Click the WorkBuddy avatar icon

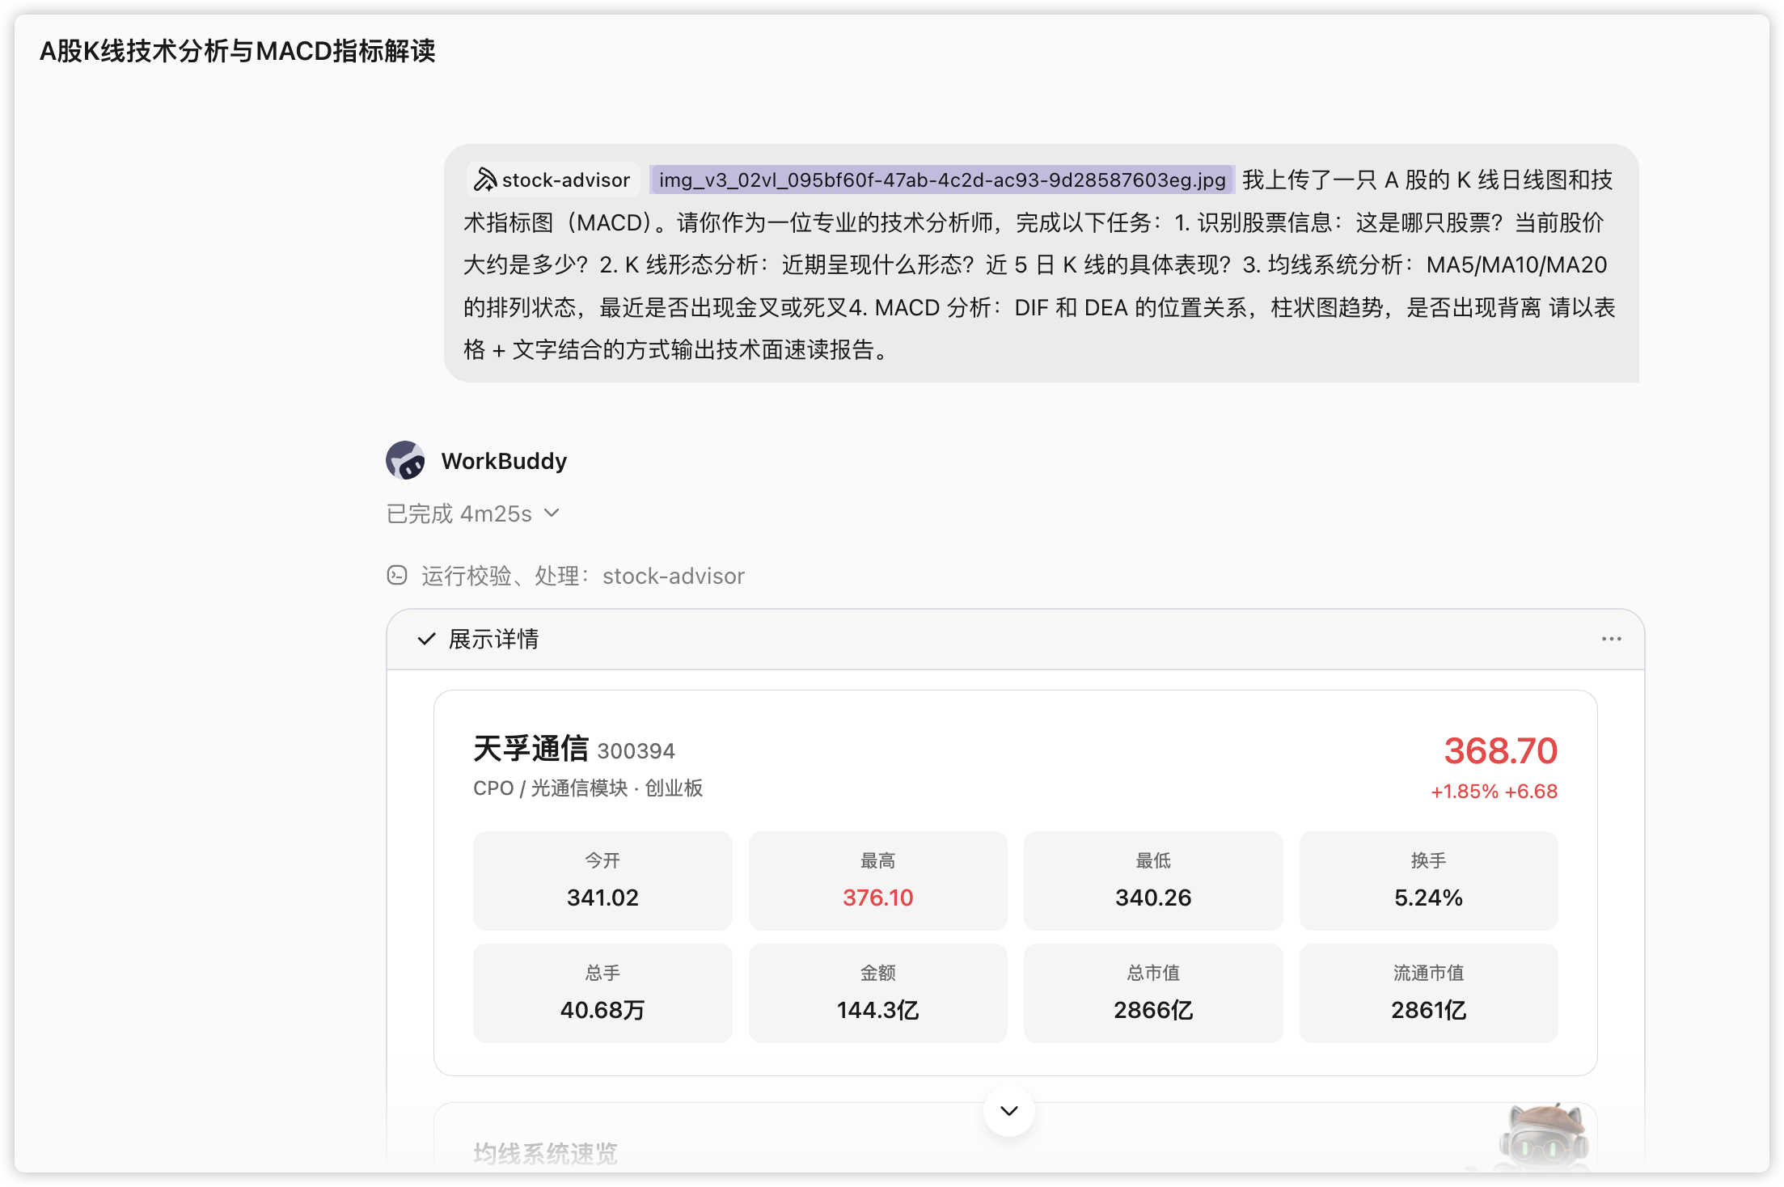[x=405, y=461]
